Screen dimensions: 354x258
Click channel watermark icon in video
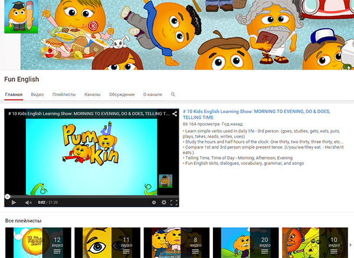[x=166, y=180]
